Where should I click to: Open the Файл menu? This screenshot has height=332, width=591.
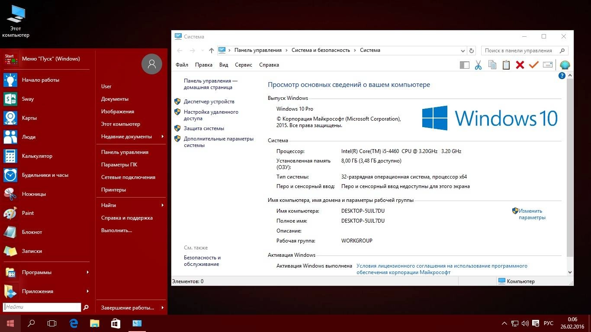tap(182, 65)
